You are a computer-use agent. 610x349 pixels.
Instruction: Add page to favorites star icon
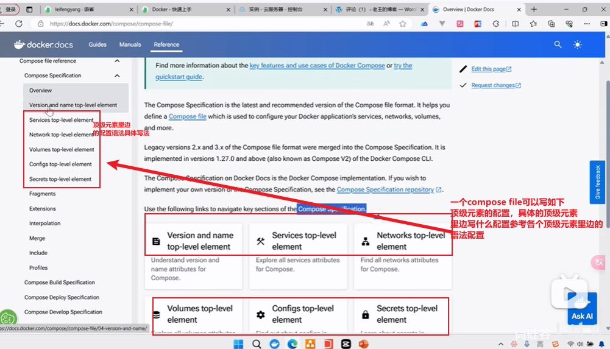point(403,24)
